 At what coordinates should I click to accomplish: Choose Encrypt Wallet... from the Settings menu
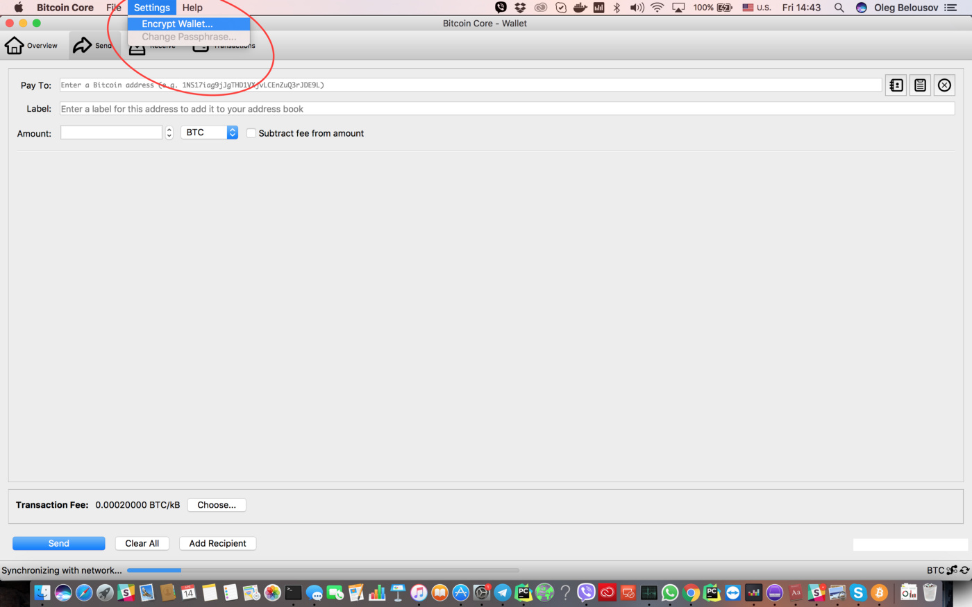click(x=188, y=24)
